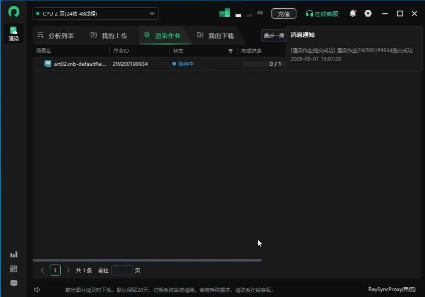Screen dimensions: 425x297
Task: Click the green resource usage indicator in the title bar
Action: tap(224, 12)
